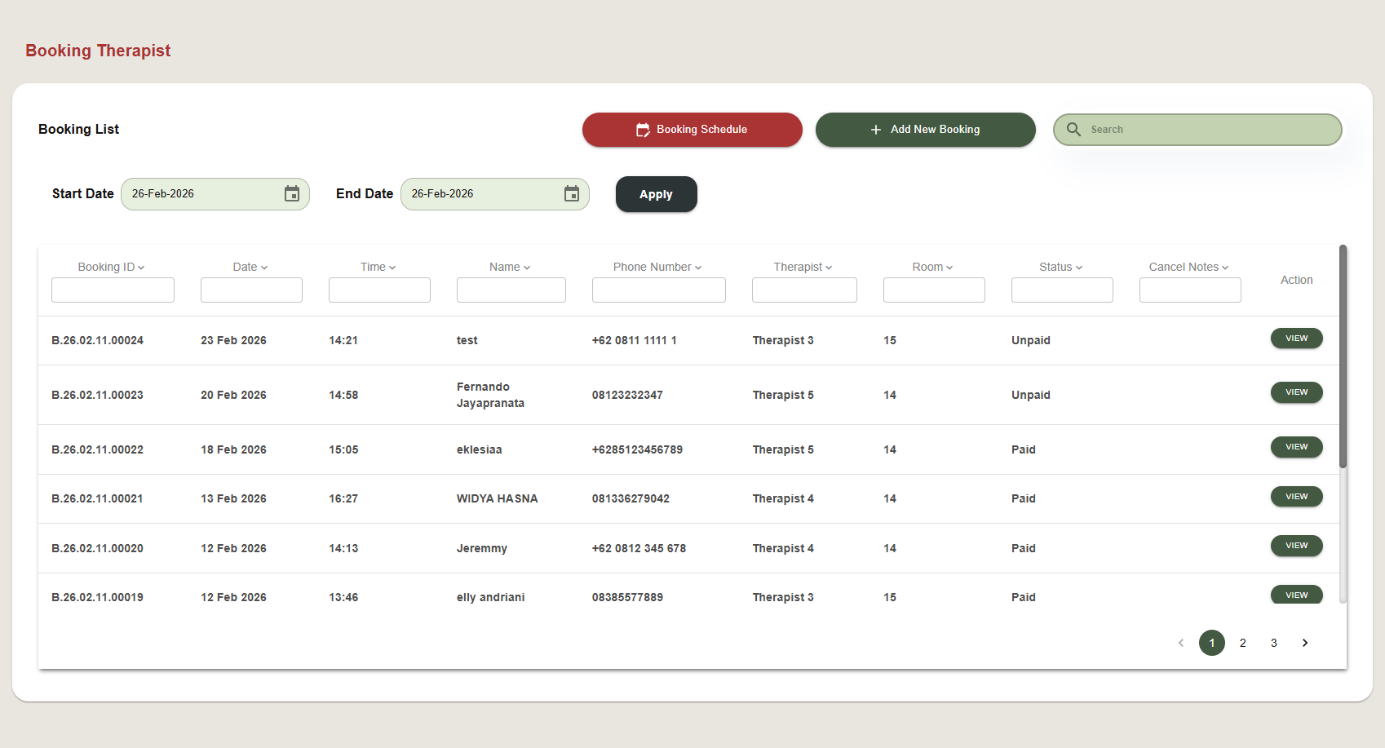Go to next page arrow
Viewport: 1385px width, 748px height.
pyautogui.click(x=1305, y=643)
